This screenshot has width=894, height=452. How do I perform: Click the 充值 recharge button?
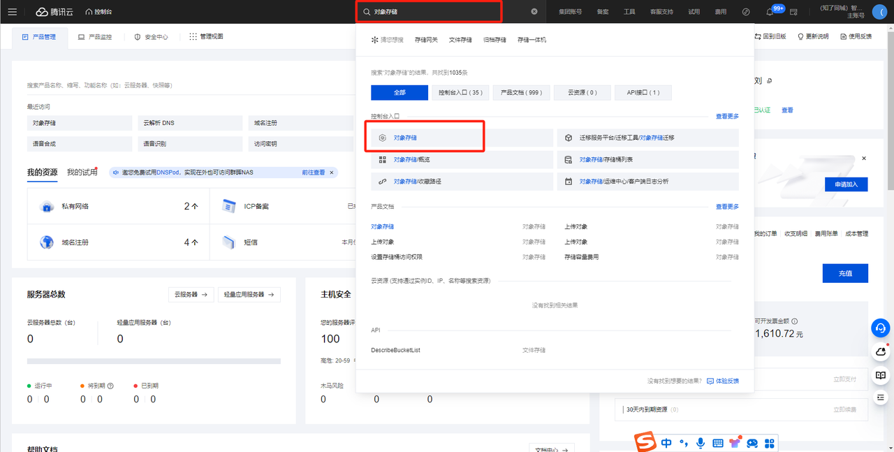[845, 273]
